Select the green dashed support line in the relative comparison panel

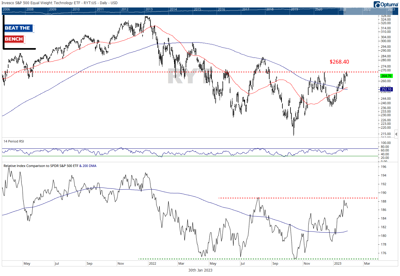[x=258, y=259]
